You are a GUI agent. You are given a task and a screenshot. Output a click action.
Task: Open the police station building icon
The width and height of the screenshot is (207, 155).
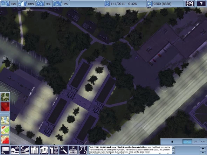point(73,150)
